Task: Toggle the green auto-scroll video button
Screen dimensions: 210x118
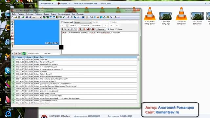Action: click(x=24, y=53)
